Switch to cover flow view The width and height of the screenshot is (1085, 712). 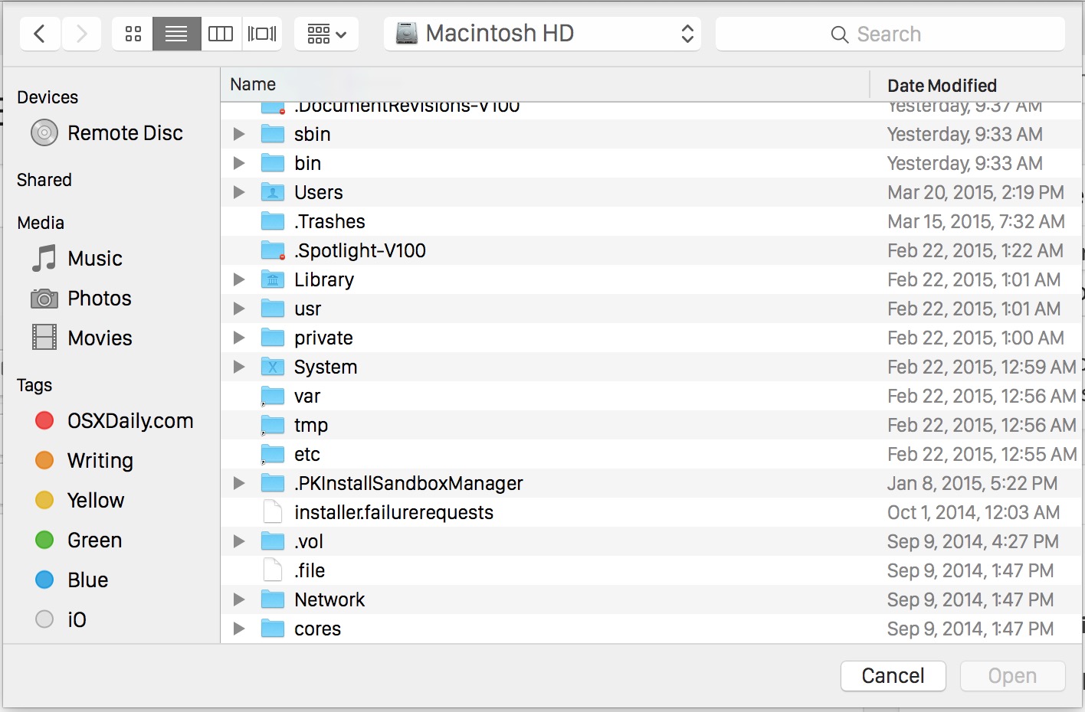tap(262, 33)
